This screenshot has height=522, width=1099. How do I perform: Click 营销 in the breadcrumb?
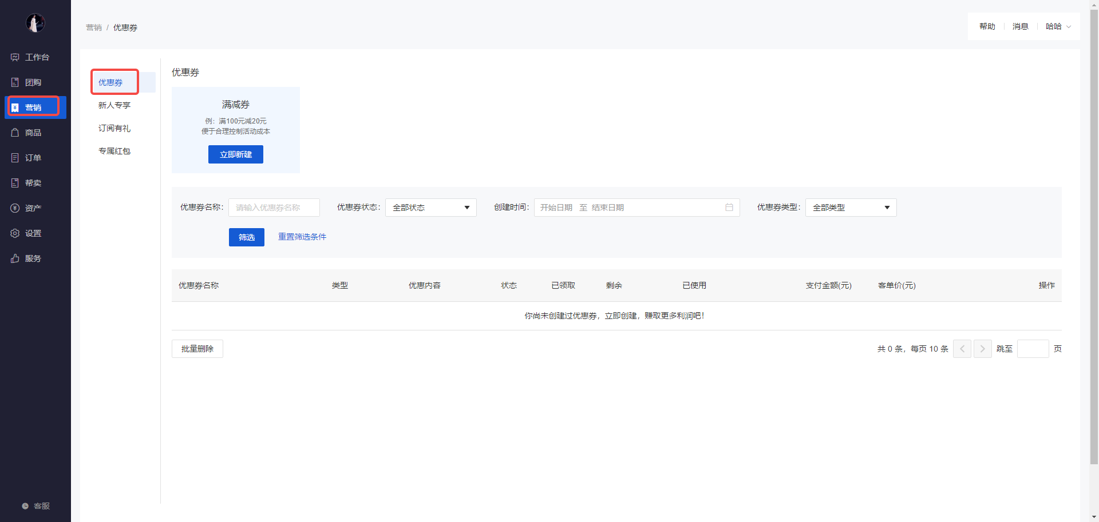click(94, 27)
